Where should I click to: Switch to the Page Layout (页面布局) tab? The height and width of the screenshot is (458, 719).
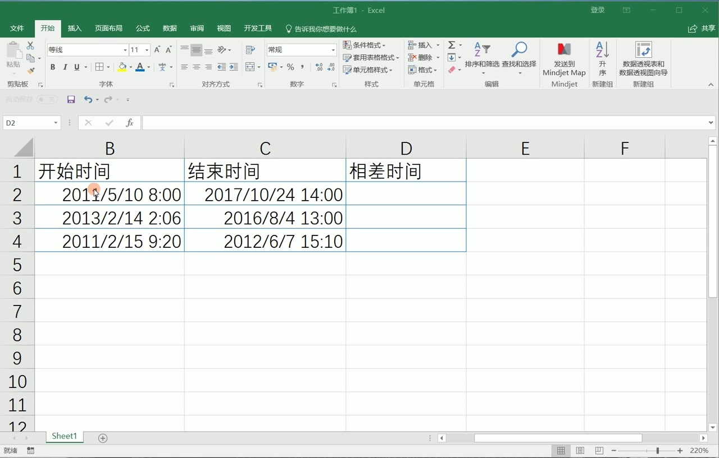[x=108, y=29]
